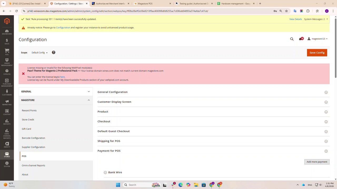Open the Catalog admin menu
This screenshot has height=189, width=337.
click(x=7, y=72)
